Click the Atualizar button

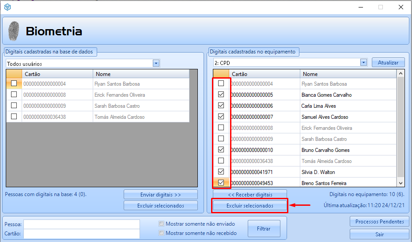pyautogui.click(x=388, y=63)
